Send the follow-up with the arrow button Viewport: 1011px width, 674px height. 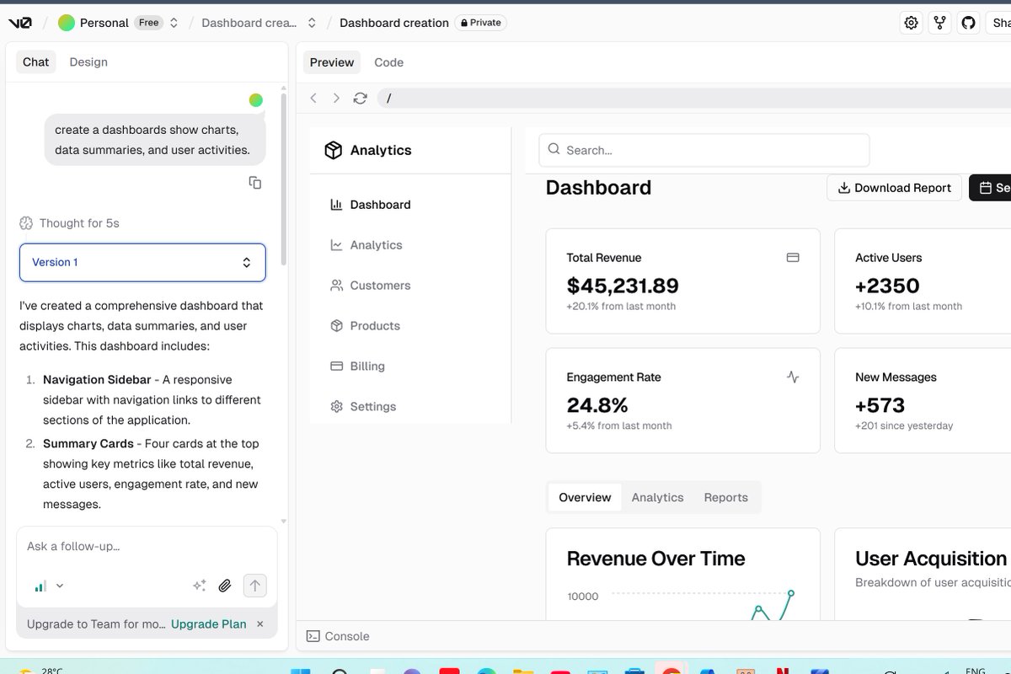click(255, 586)
